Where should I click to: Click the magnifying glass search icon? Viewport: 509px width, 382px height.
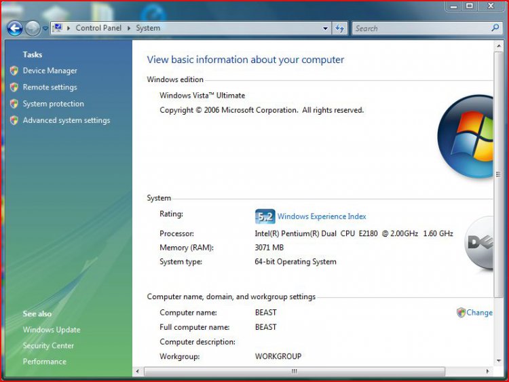tap(495, 28)
